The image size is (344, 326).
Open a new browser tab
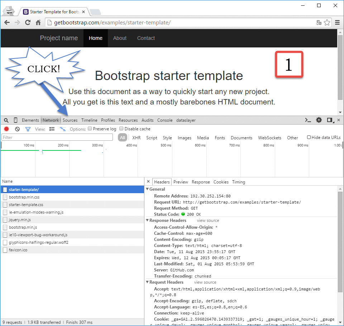pyautogui.click(x=95, y=12)
